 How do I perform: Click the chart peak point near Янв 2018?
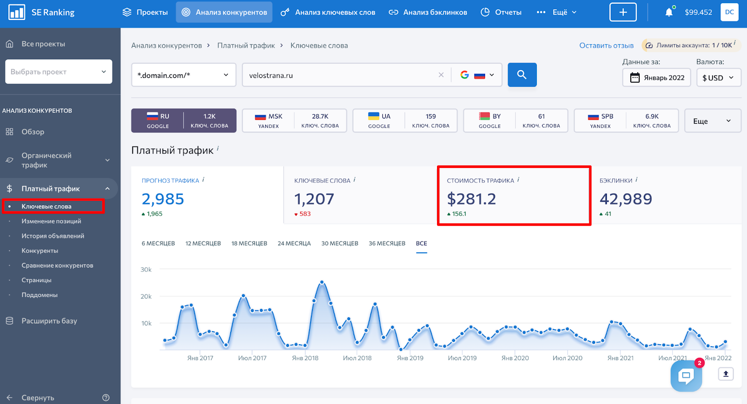tap(322, 282)
